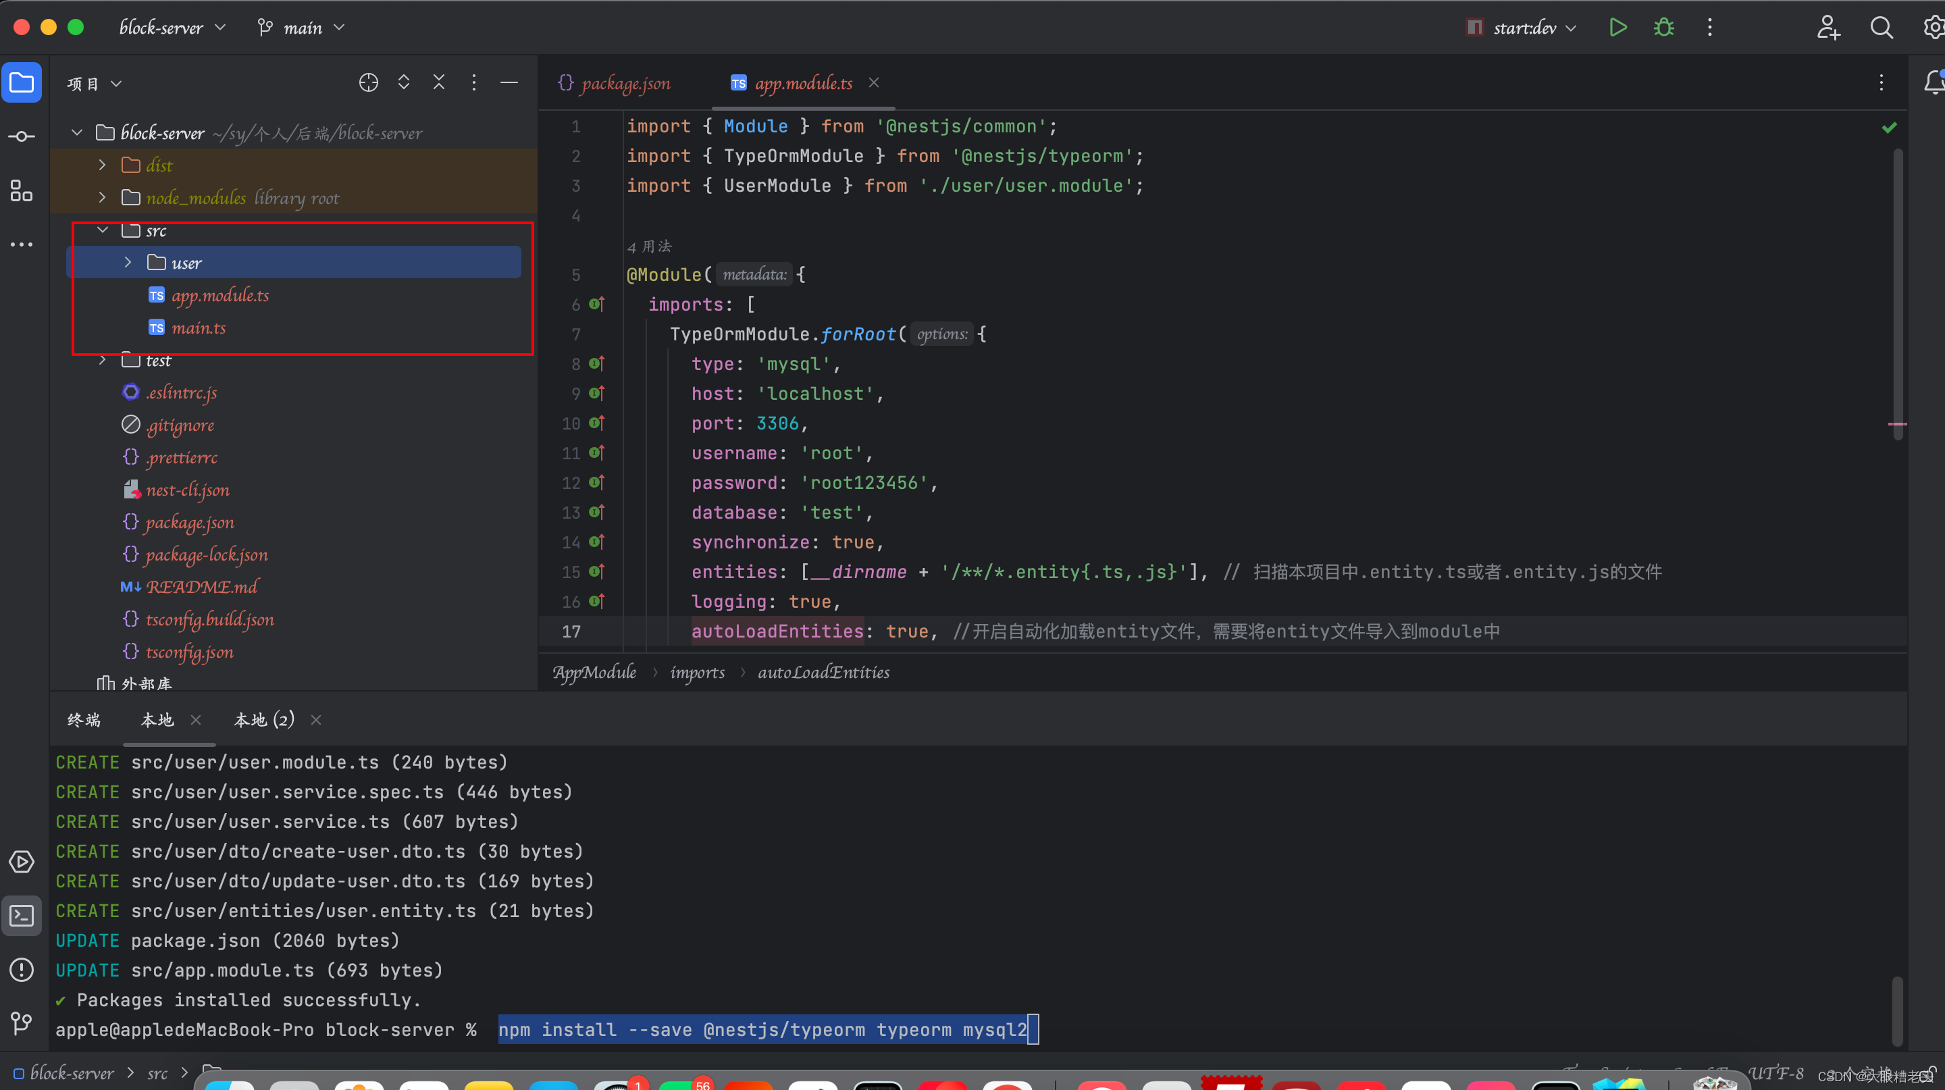1945x1090 pixels.
Task: Expand the user folder
Action: 127,262
